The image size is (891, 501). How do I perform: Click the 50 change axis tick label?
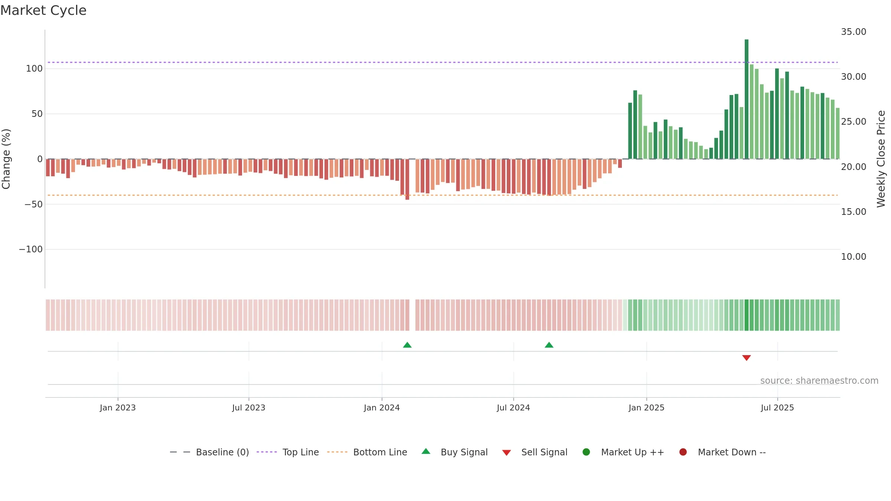37,114
